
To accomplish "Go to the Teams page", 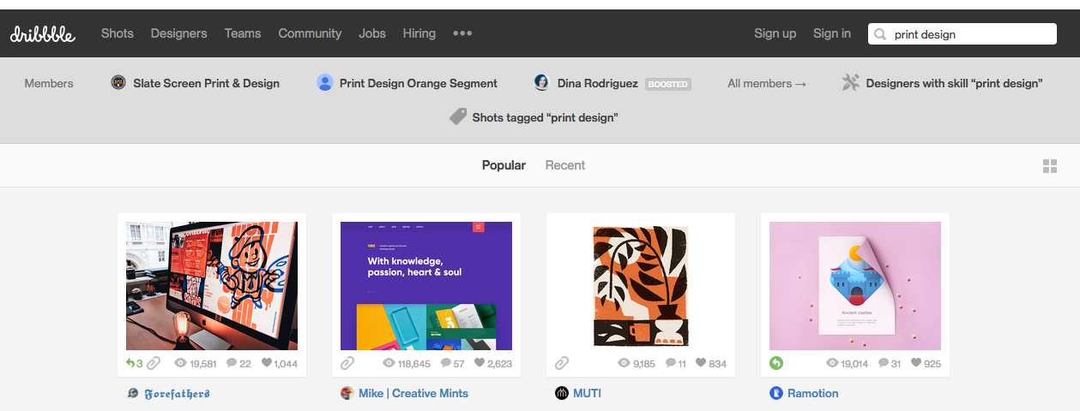I will pos(243,33).
